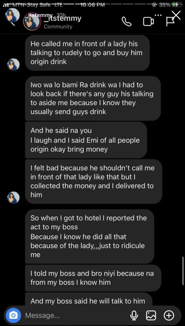Open the three-dot conversation options menu

158,15
